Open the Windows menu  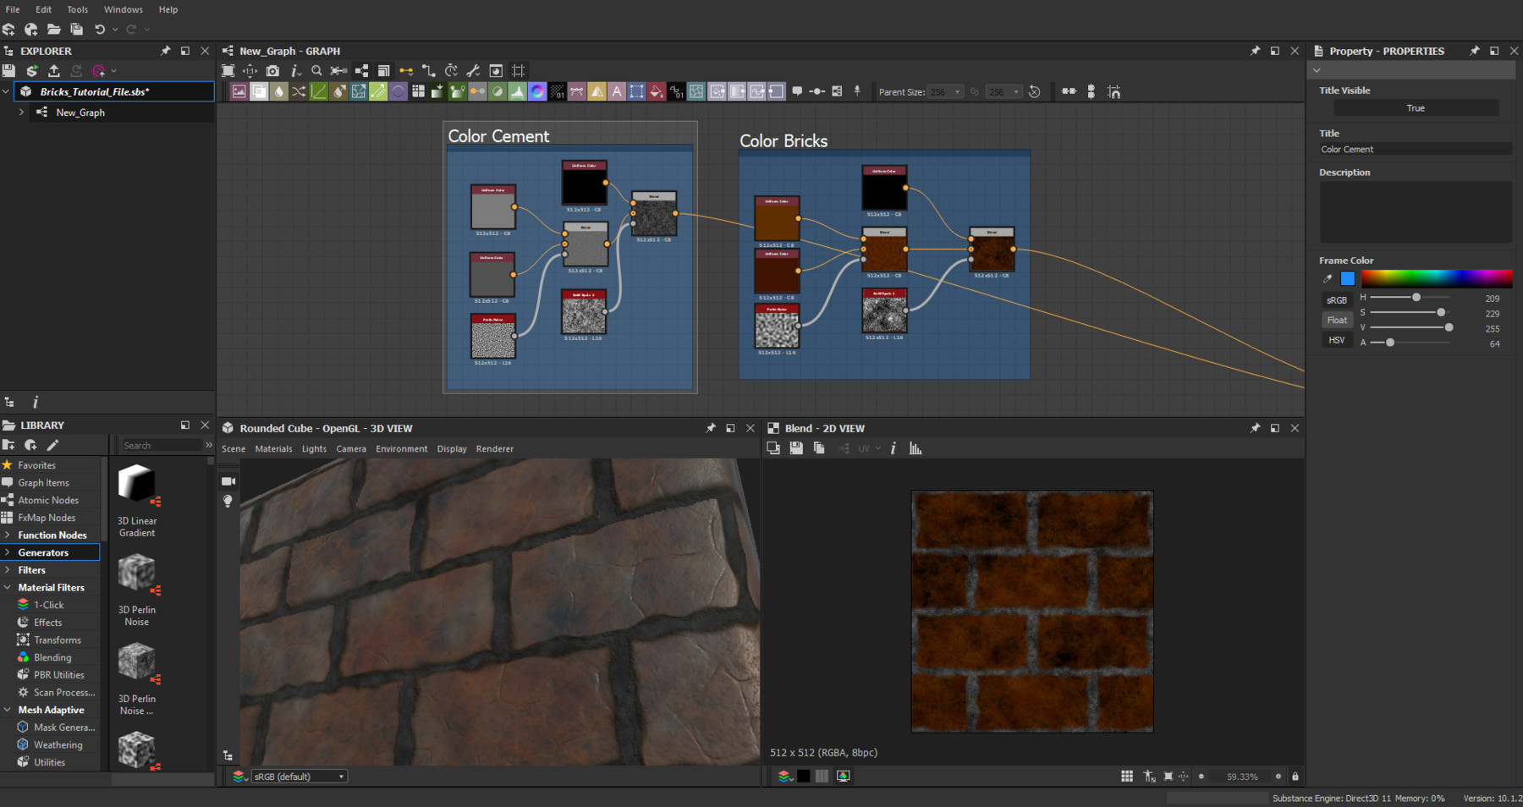click(123, 9)
